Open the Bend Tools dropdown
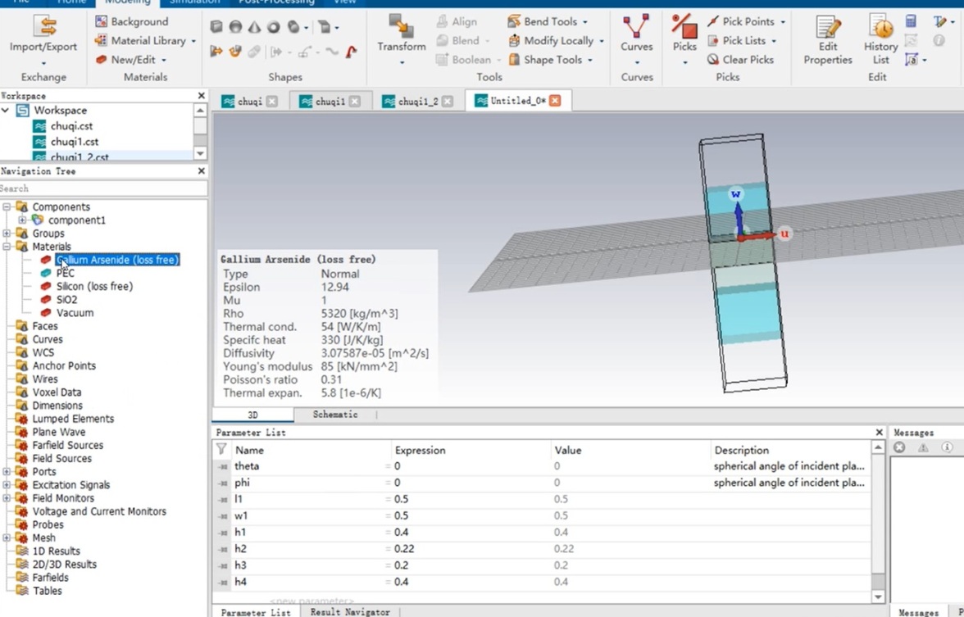Screen dimensions: 964x617 click(549, 21)
